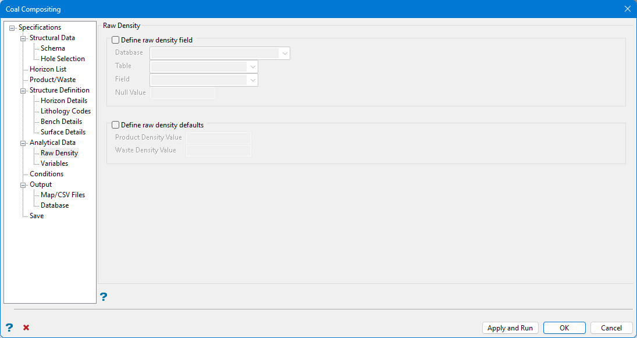Go to Map/CSV Files section
Screen dimensions: 637x338
pyautogui.click(x=63, y=195)
